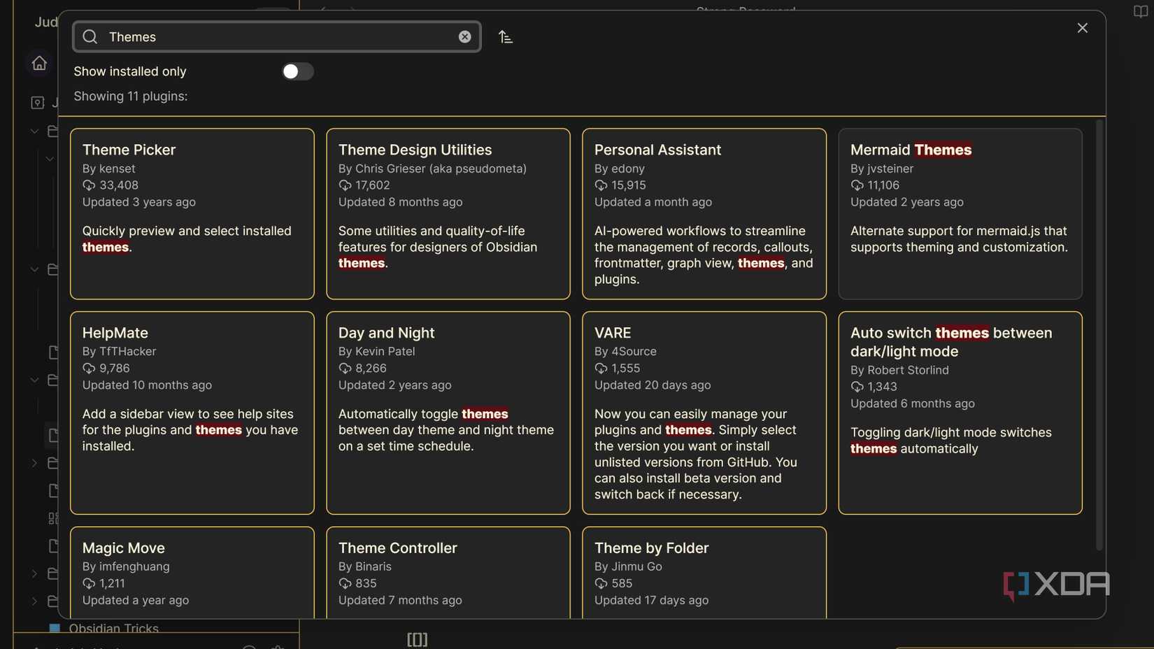Open the Theme Picker plugin card
1154x649 pixels.
[192, 213]
